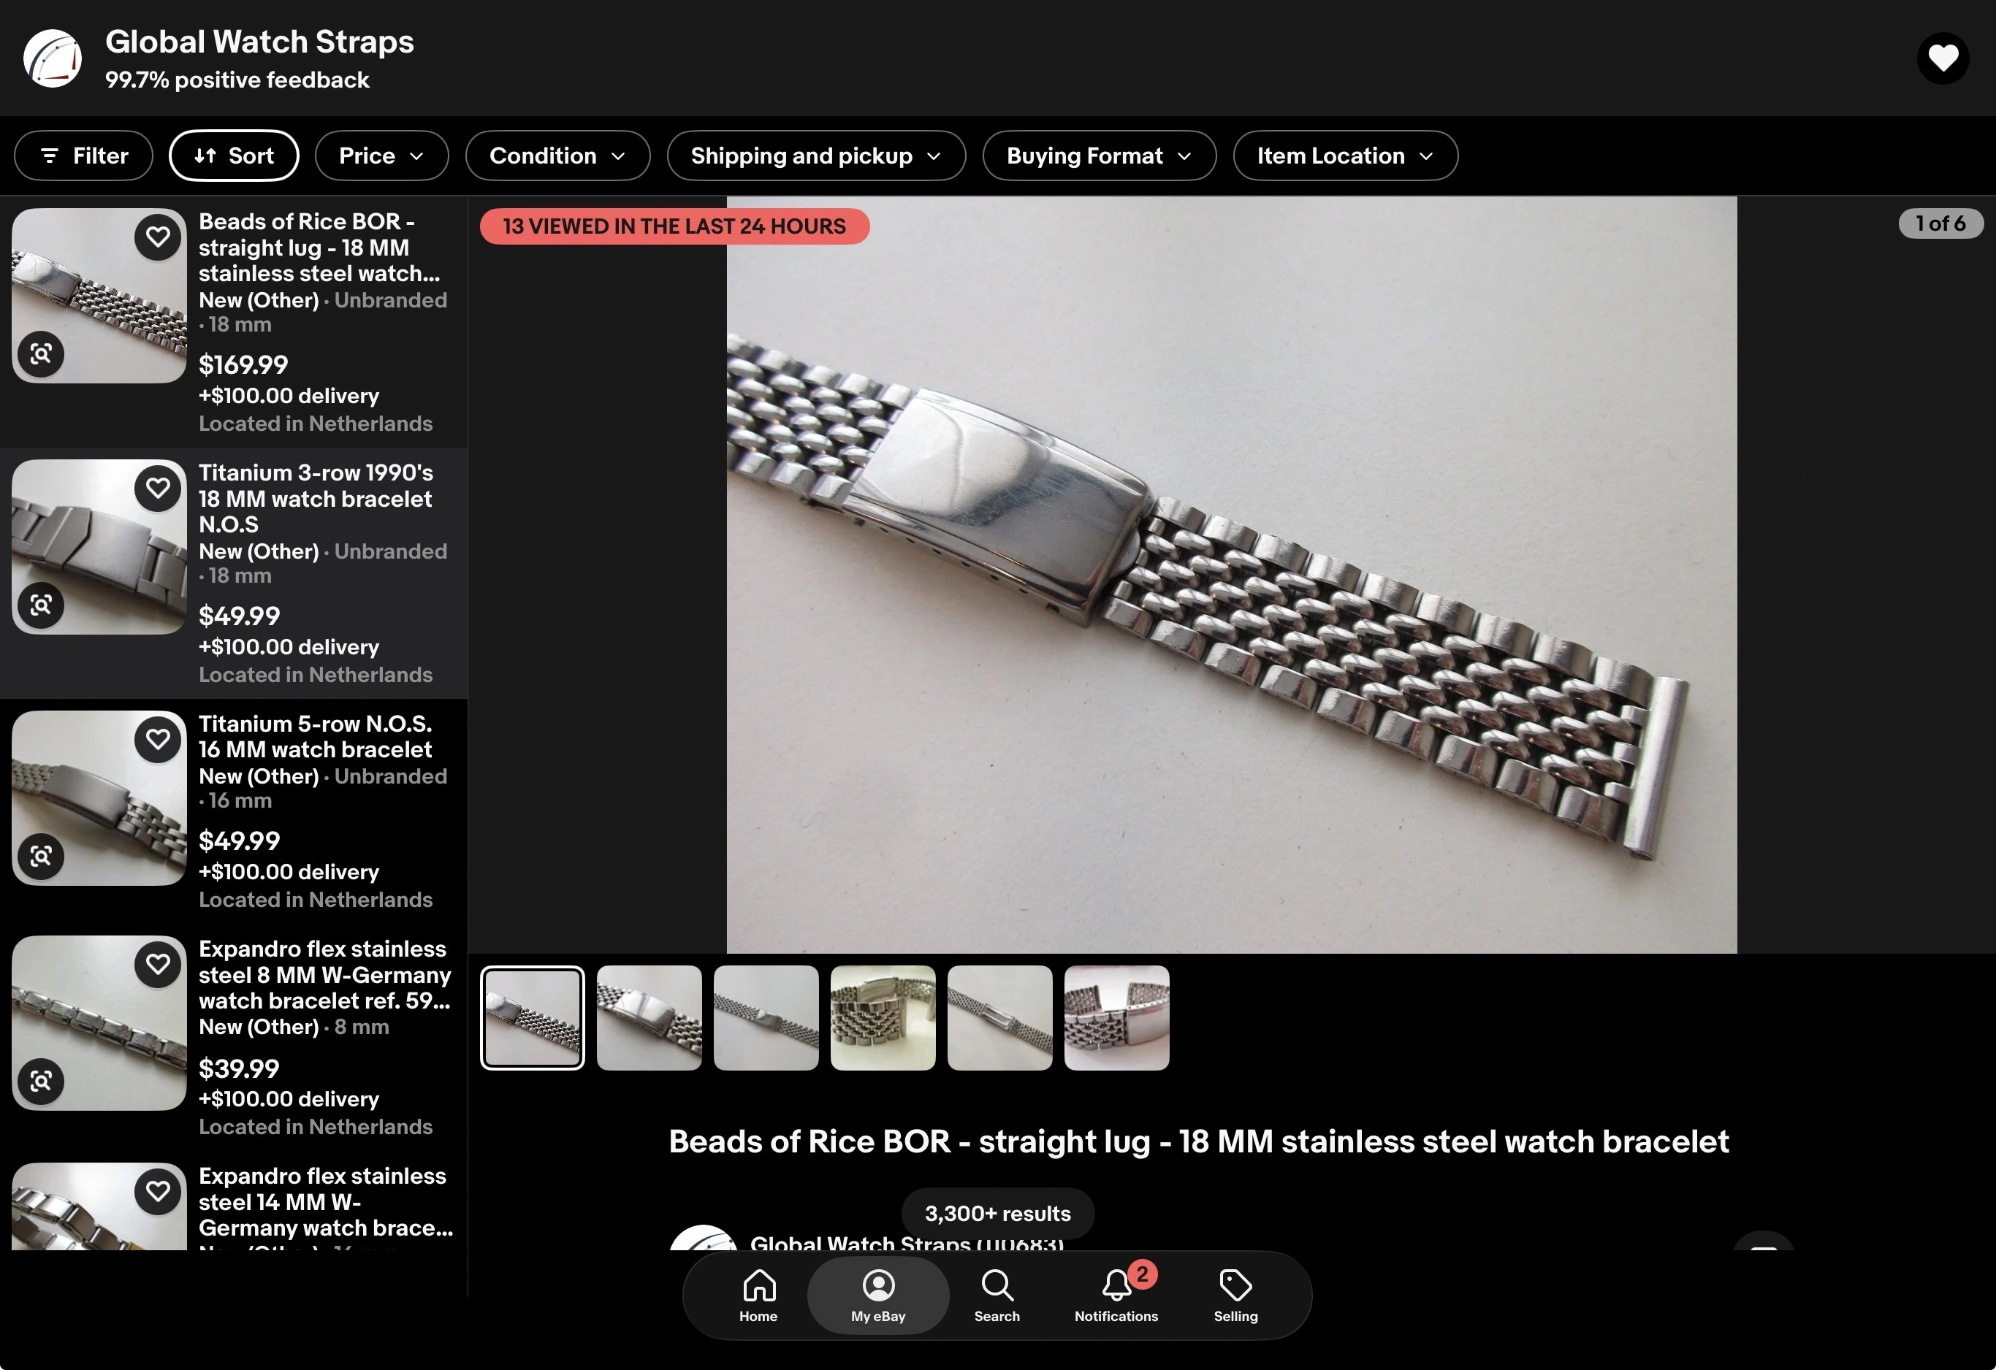The width and height of the screenshot is (1996, 1370).
Task: Expand the Condition filter dropdown
Action: coord(557,156)
